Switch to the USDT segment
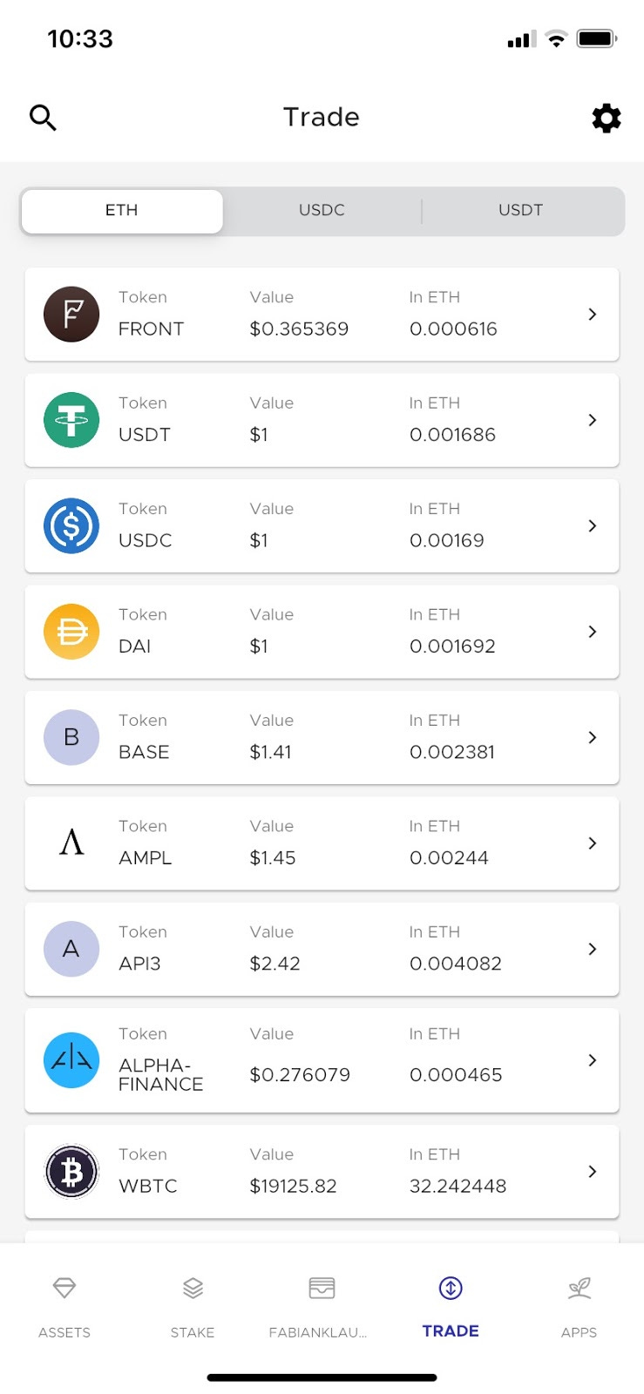This screenshot has width=644, height=1394. (521, 211)
